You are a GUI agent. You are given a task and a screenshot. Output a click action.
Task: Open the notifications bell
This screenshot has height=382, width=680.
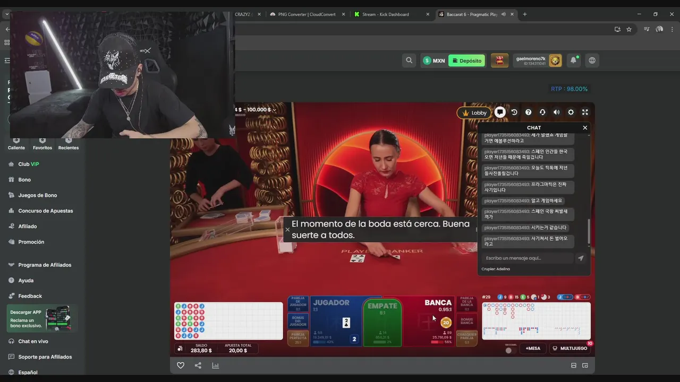(573, 60)
